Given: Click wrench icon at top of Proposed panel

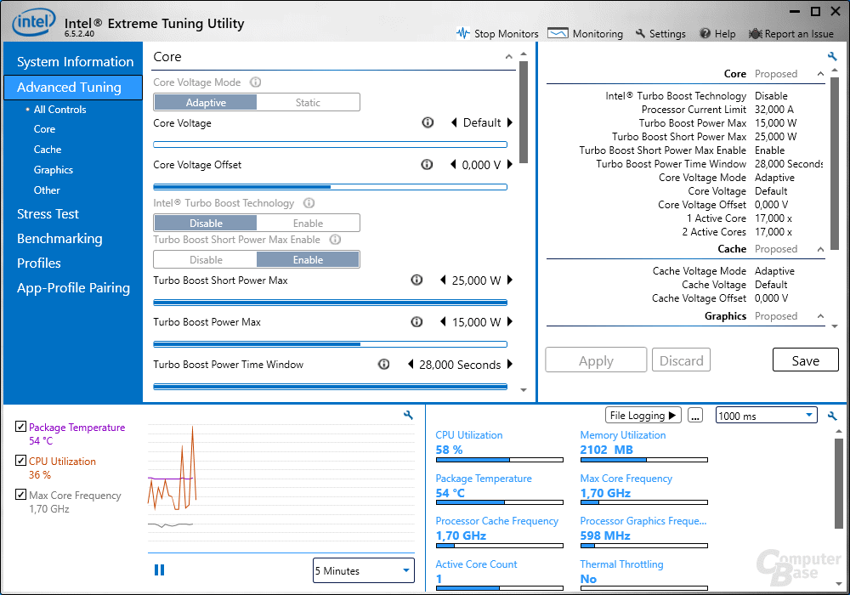Looking at the screenshot, I should click(x=832, y=57).
